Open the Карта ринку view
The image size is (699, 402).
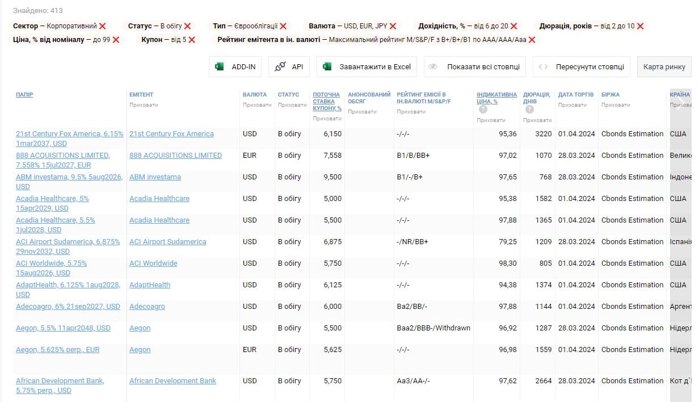tap(664, 66)
